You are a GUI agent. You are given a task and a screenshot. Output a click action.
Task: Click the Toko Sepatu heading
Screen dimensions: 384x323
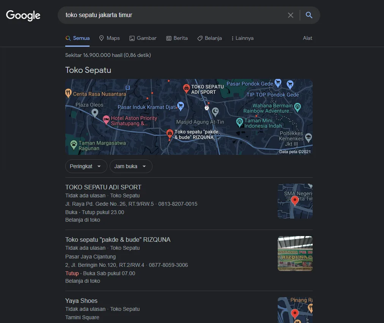[88, 70]
